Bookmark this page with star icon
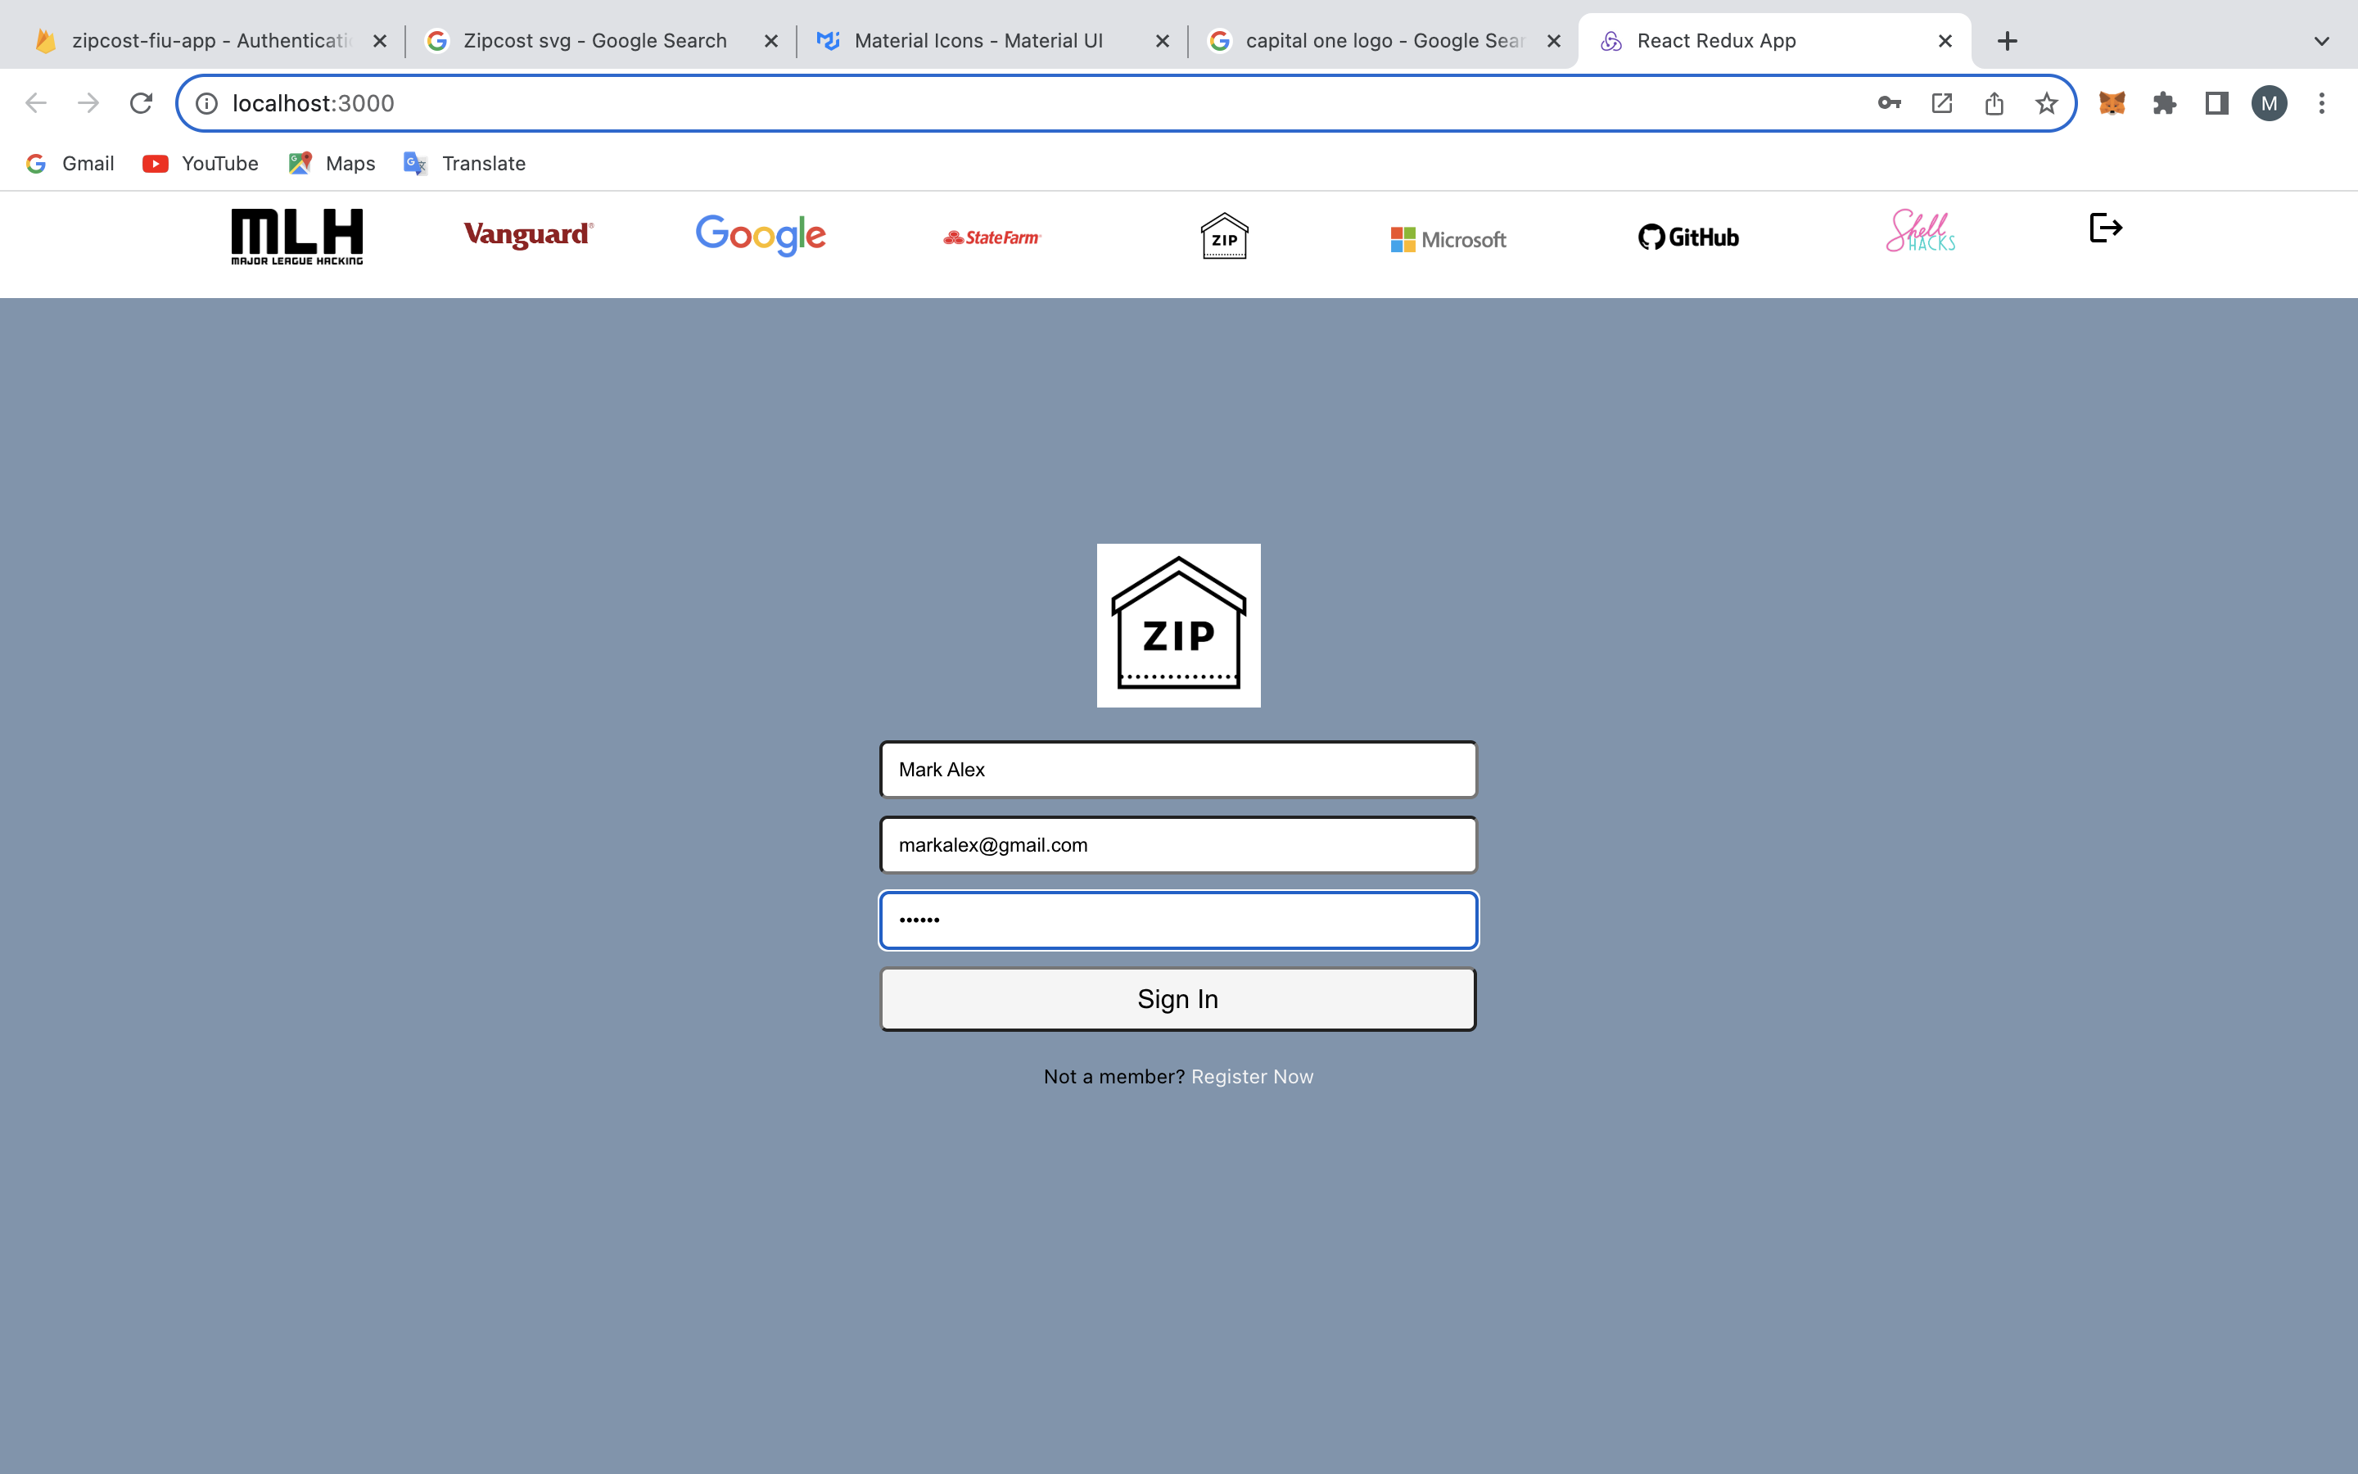 pyautogui.click(x=2046, y=103)
